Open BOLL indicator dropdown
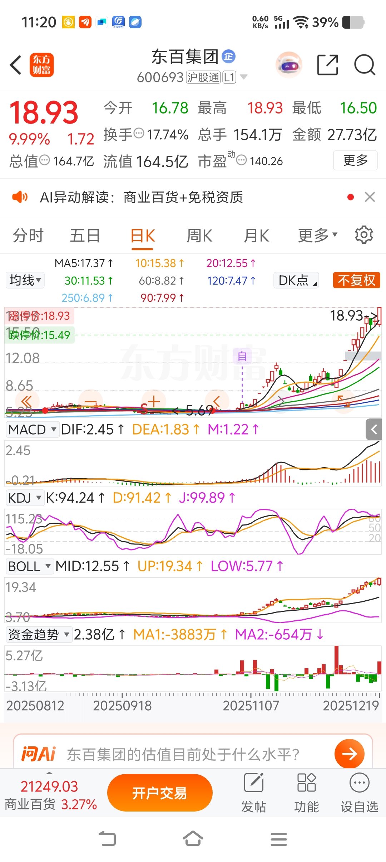The image size is (386, 862). [x=30, y=566]
